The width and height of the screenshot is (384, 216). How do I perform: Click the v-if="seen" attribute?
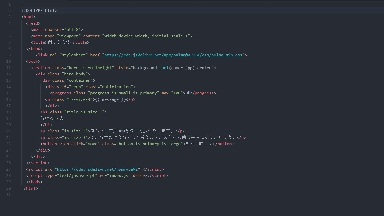tap(70, 87)
